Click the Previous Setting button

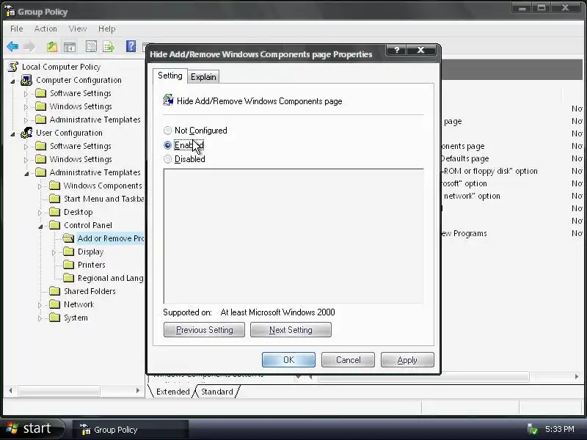click(205, 329)
